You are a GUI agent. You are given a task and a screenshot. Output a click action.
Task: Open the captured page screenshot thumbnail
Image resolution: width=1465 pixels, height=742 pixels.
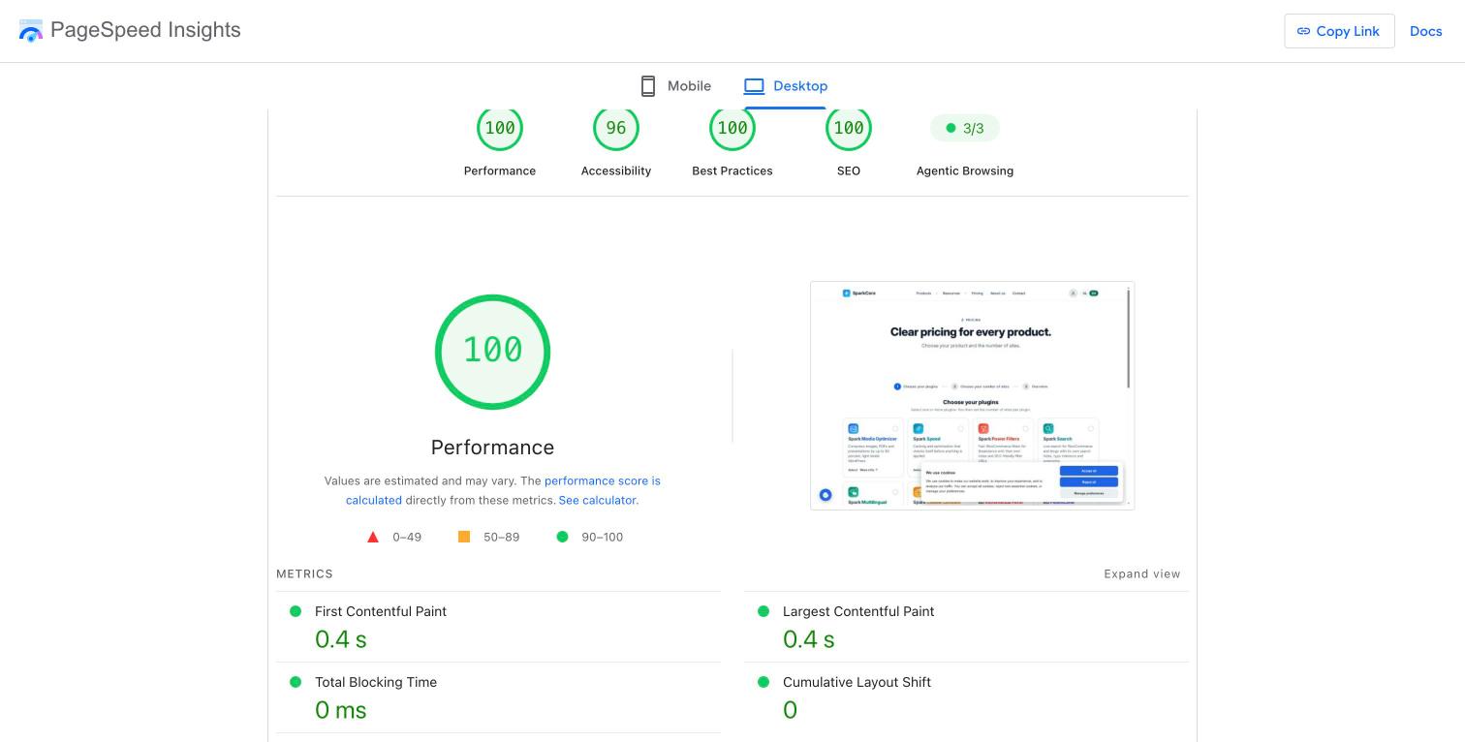click(972, 395)
